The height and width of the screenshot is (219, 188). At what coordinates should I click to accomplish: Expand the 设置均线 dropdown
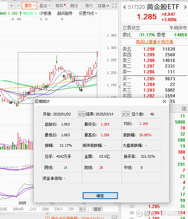coord(88,13)
